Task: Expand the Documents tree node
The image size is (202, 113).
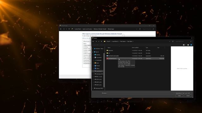Action: [93, 57]
